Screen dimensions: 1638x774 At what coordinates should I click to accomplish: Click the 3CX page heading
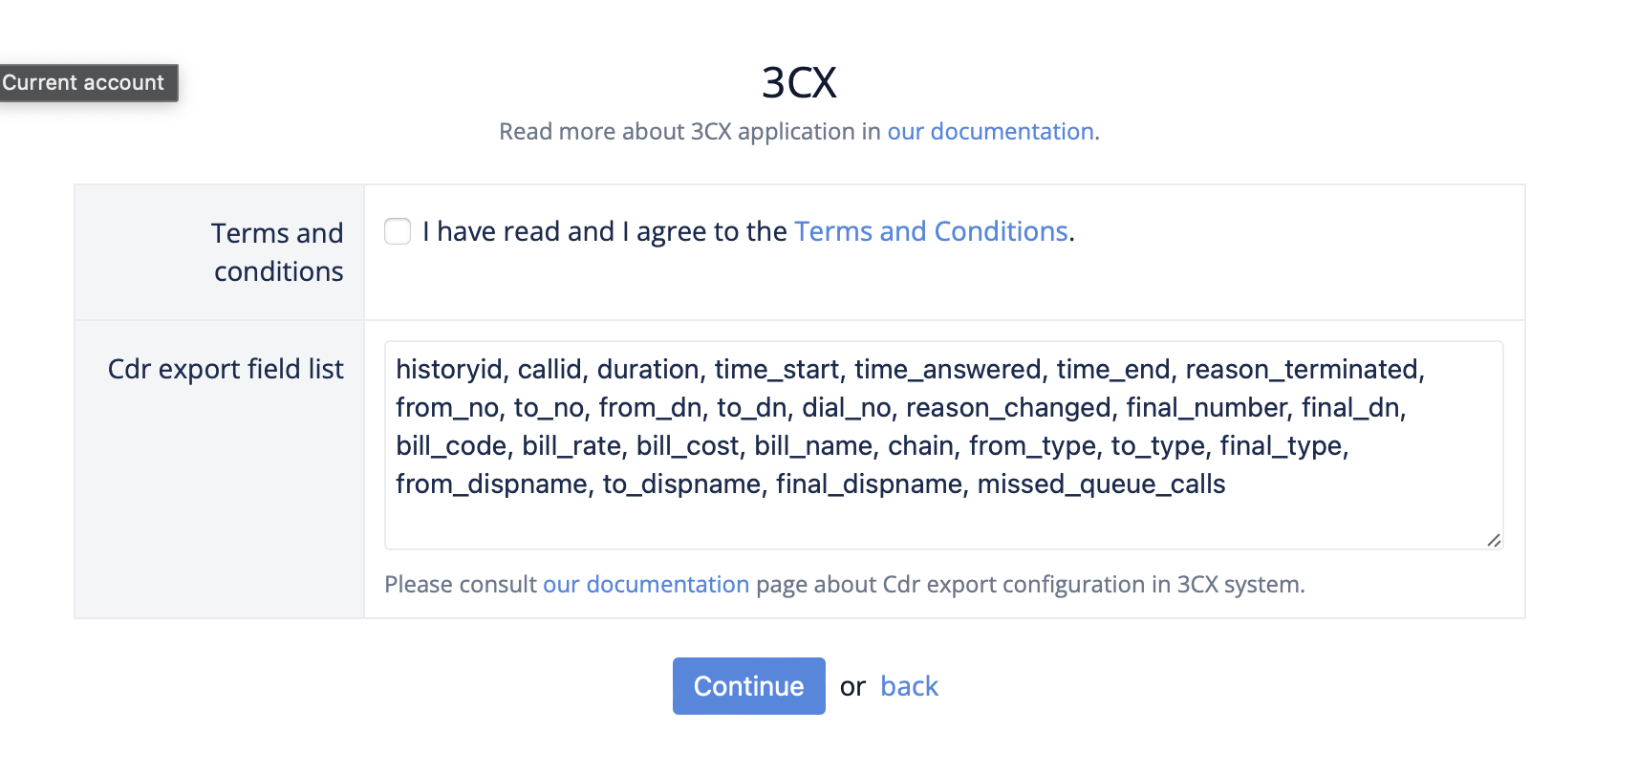799,82
